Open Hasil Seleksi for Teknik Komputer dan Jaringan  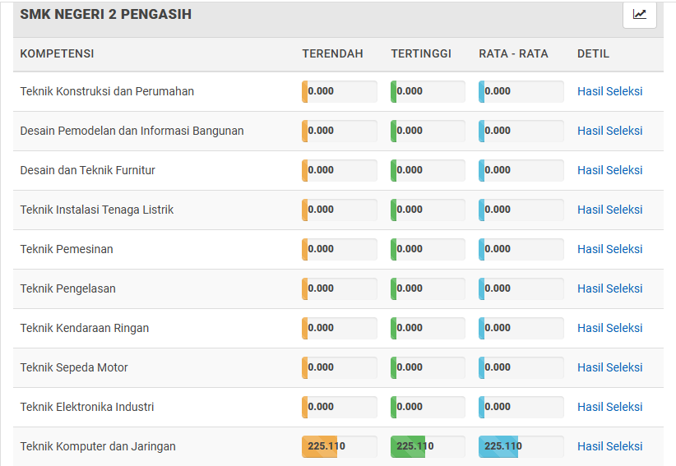[x=609, y=446]
